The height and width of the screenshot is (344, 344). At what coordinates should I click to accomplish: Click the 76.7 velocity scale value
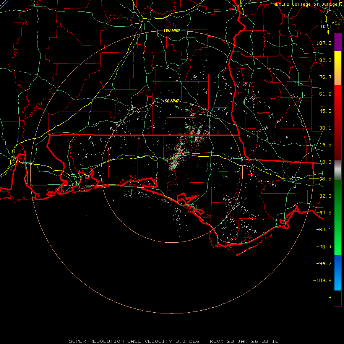[325, 77]
